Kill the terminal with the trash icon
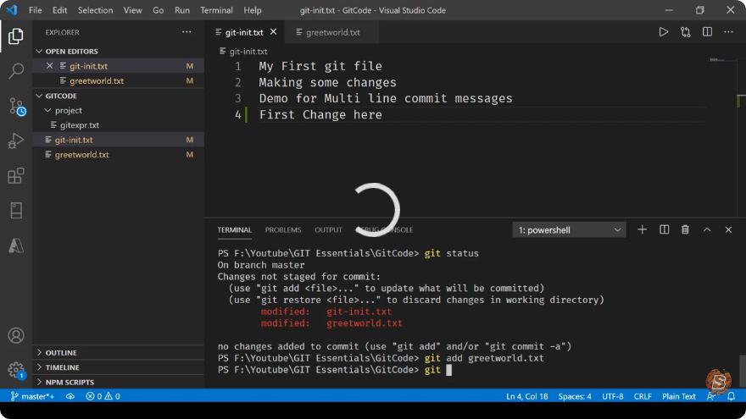This screenshot has height=419, width=746. point(685,230)
